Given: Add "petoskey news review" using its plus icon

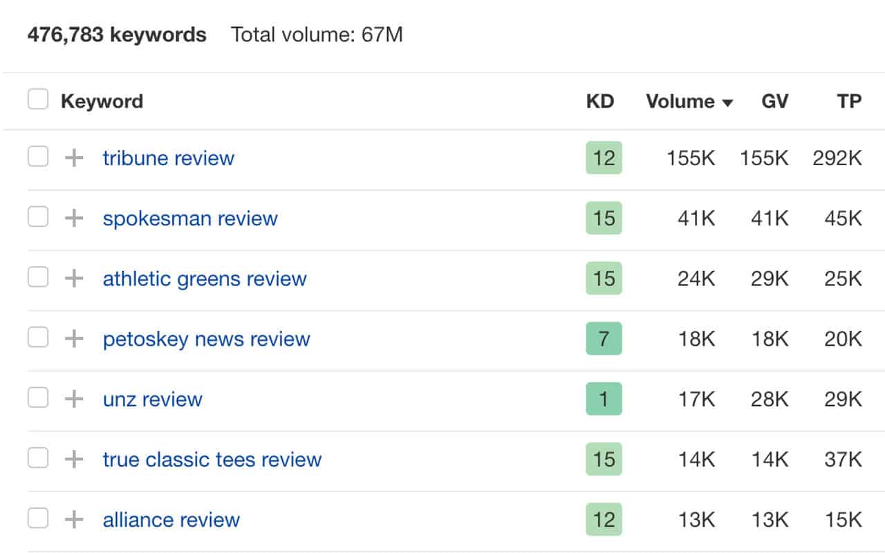Looking at the screenshot, I should tap(73, 339).
